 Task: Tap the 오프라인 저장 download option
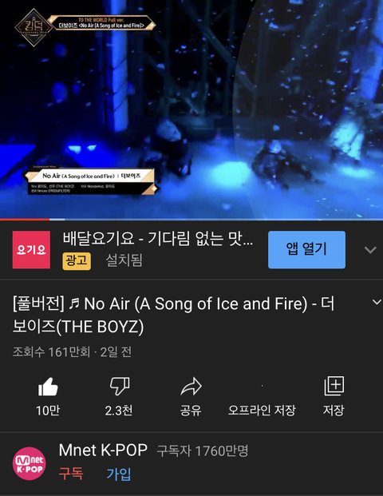click(262, 411)
